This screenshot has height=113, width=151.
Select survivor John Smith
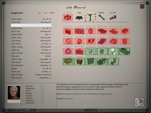(31, 44)
